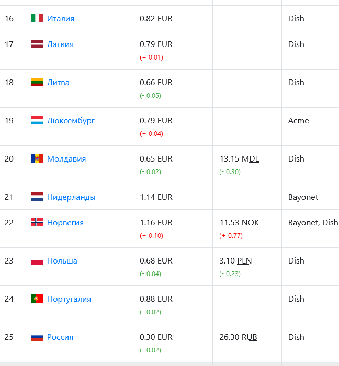Image resolution: width=339 pixels, height=366 pixels.
Task: Open the Италия country link
Action: (x=61, y=19)
